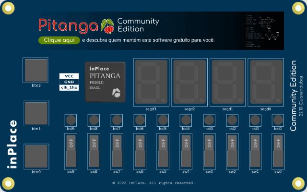Toggle switch sw1

255,151
